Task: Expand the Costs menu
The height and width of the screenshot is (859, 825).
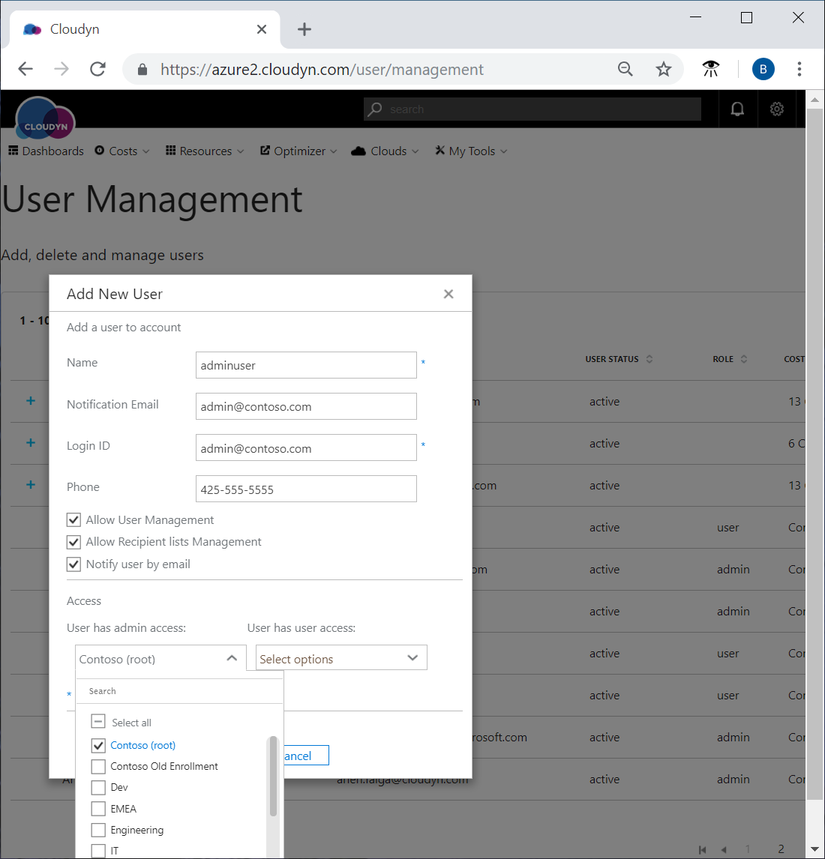Action: tap(122, 151)
